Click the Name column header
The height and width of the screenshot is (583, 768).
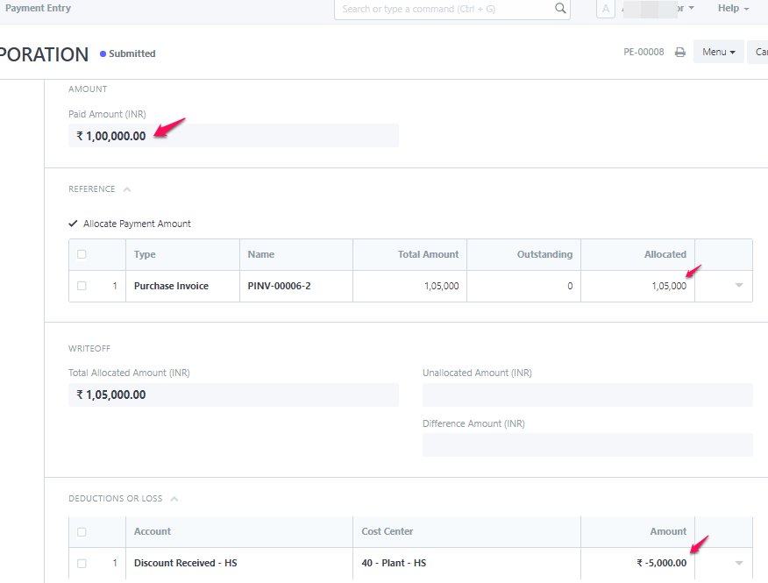tap(296, 255)
